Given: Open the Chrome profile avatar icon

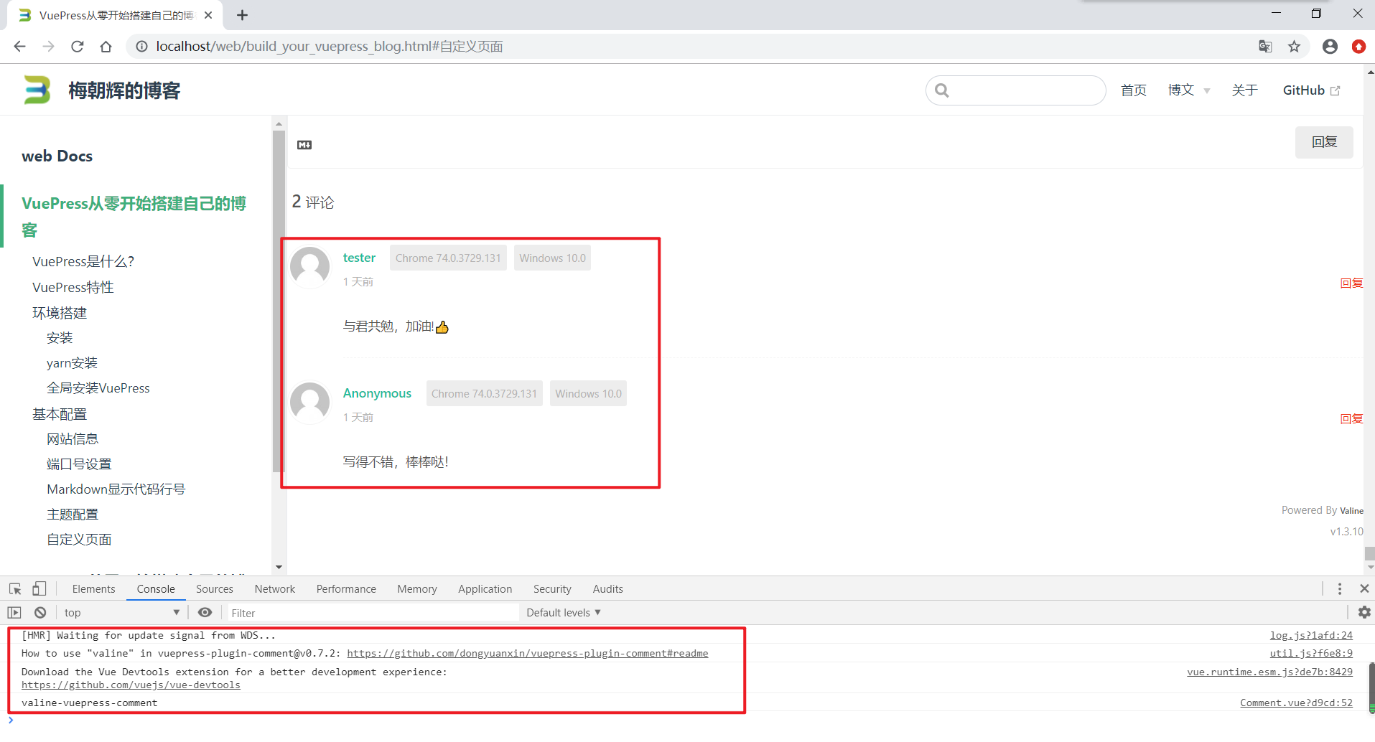Looking at the screenshot, I should 1330,47.
